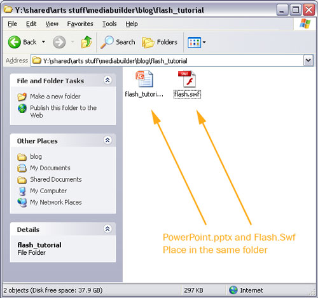
Task: Click the Up one level folder icon
Action: 86,42
